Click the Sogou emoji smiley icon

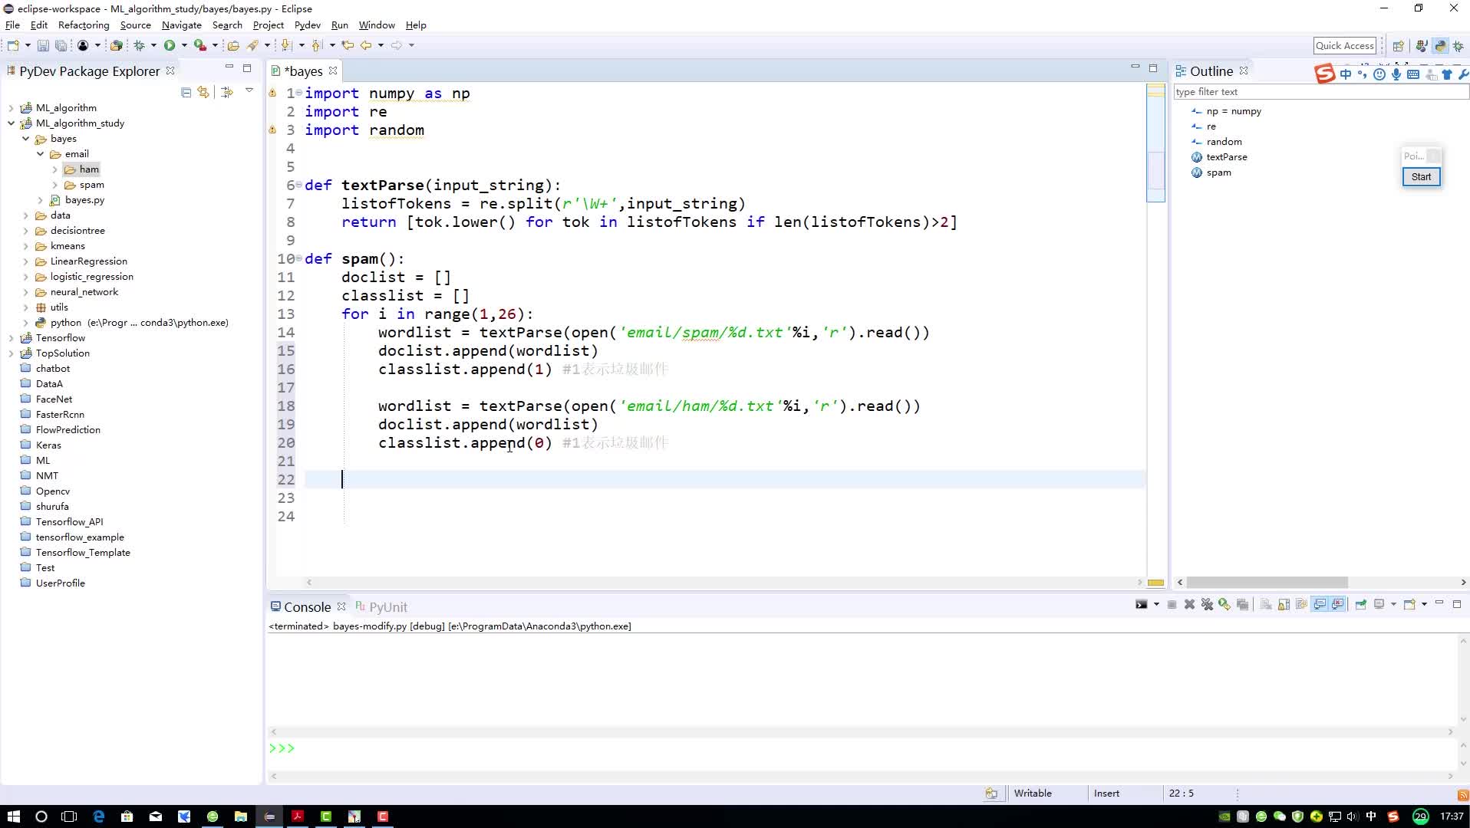point(1379,74)
